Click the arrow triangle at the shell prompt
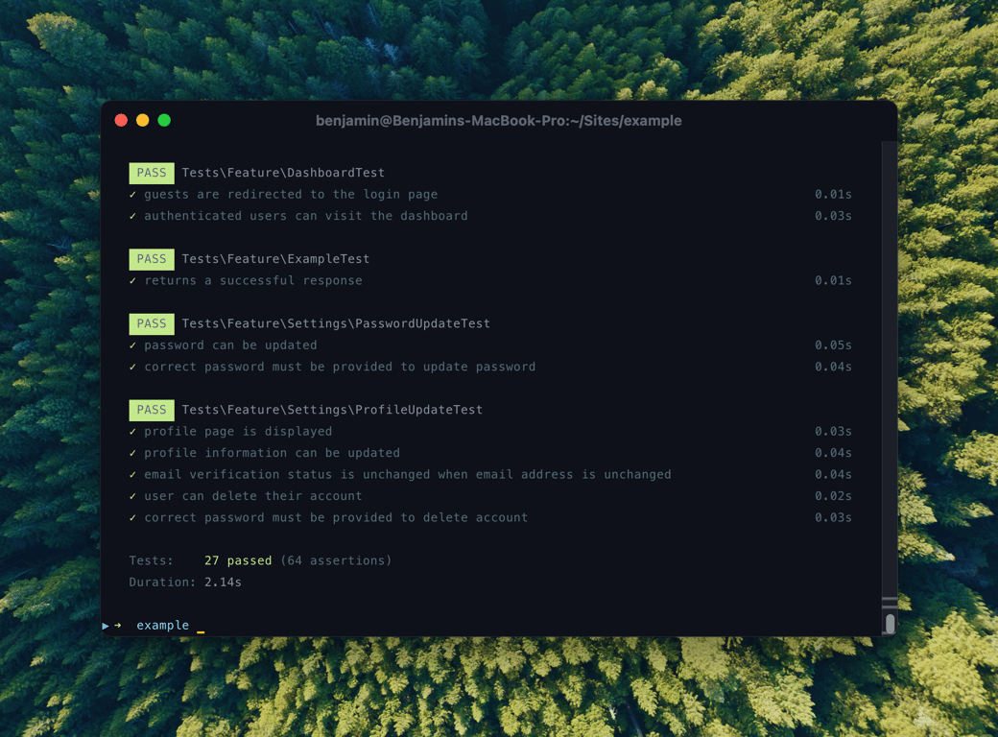The width and height of the screenshot is (998, 737). pos(106,625)
